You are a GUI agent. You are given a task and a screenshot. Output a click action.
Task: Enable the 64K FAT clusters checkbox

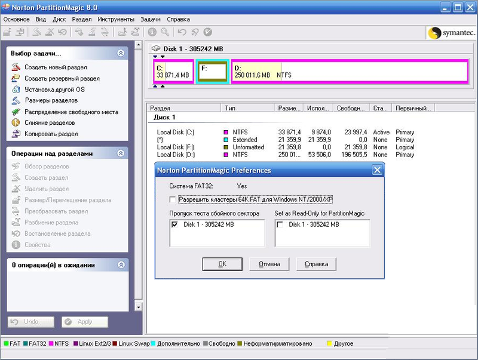173,199
